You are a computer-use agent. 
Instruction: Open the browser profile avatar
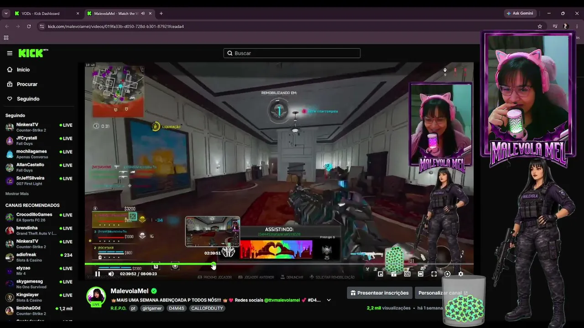(566, 26)
